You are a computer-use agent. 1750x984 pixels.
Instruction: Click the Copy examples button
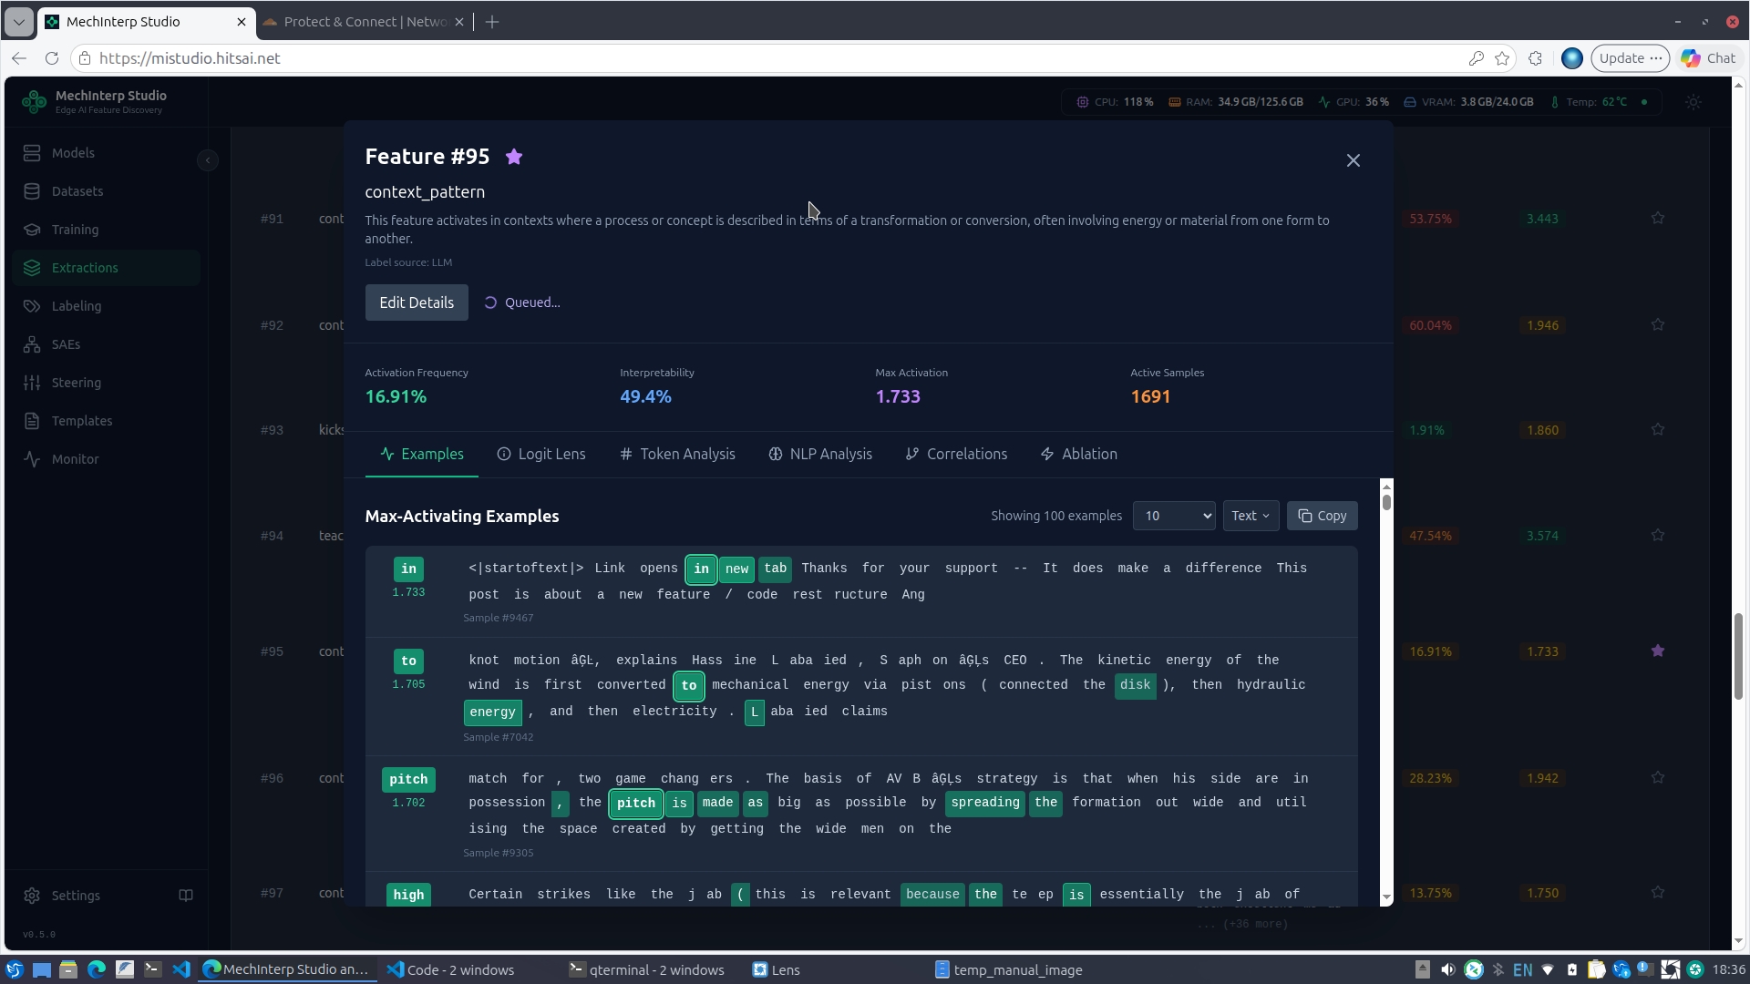pos(1323,516)
